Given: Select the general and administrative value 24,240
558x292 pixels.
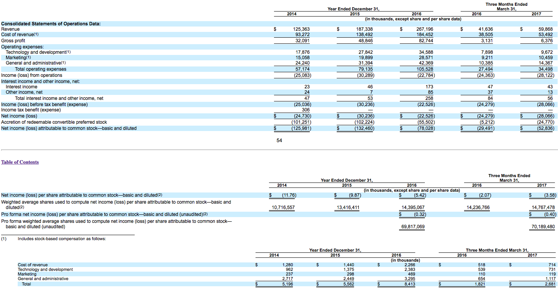Looking at the screenshot, I should (302, 63).
